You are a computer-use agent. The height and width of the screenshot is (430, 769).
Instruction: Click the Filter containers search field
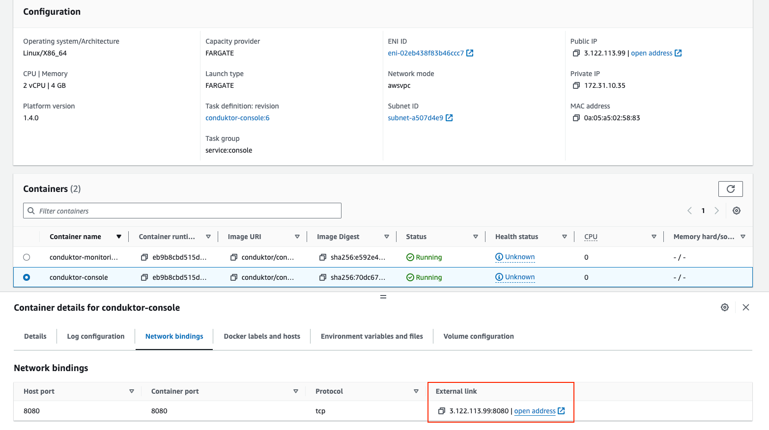182,210
